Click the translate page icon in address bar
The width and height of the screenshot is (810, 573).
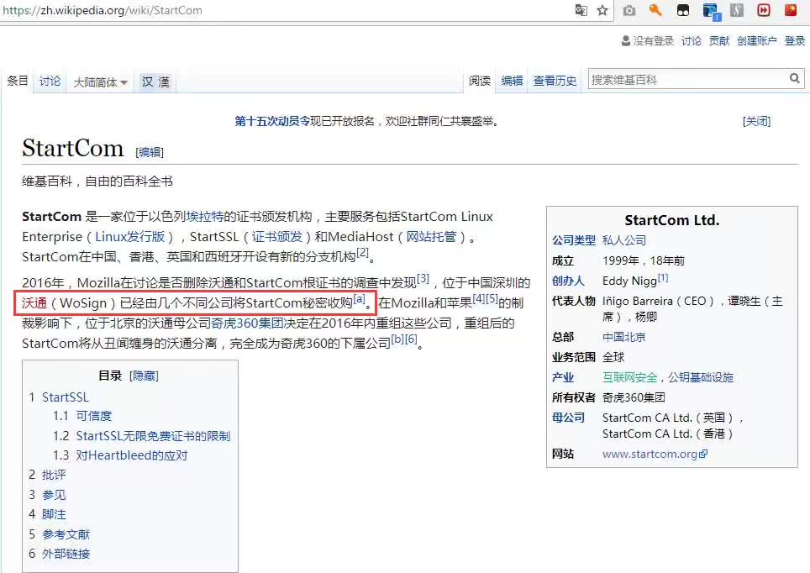point(581,10)
